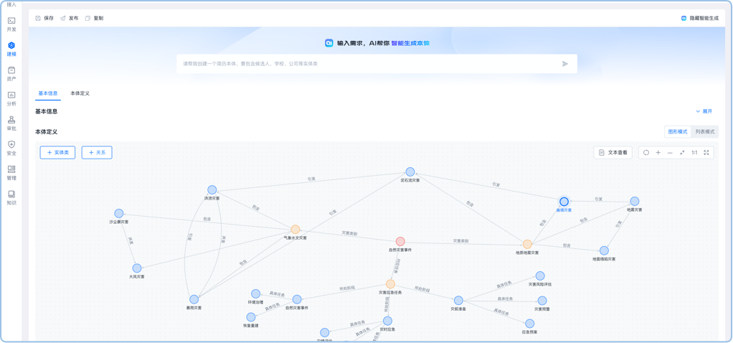Select the blue 自然灾害事件 node

click(297, 299)
